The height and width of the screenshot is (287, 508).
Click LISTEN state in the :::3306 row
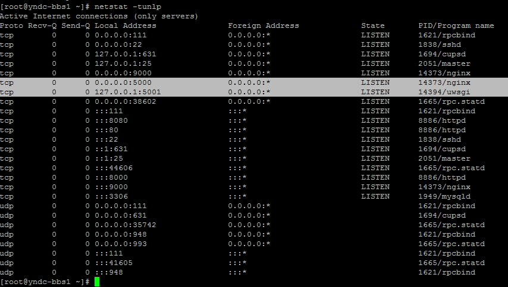coord(375,196)
